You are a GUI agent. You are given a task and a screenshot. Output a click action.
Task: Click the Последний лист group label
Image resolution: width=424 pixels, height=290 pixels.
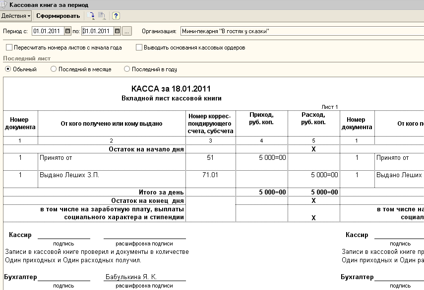27,58
